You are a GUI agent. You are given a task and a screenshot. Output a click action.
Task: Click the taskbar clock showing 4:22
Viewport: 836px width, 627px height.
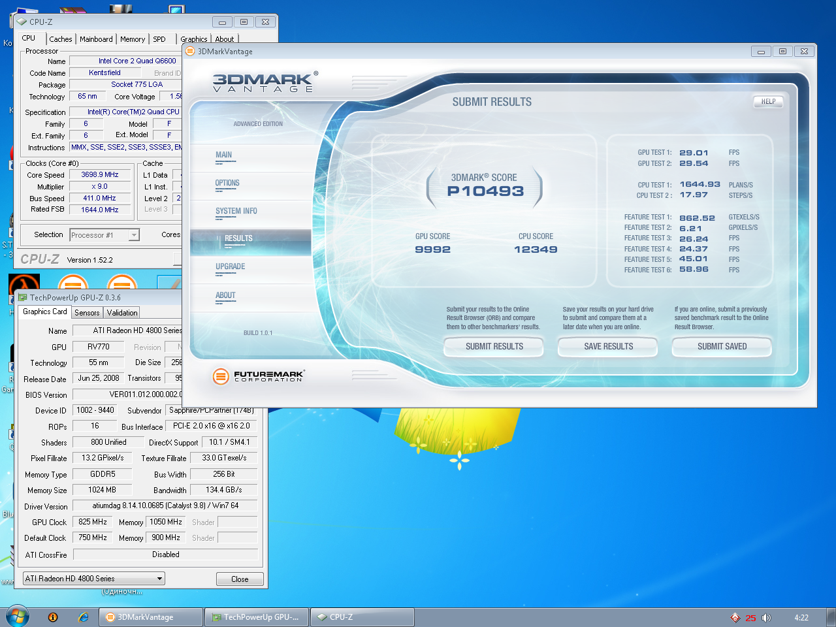(801, 618)
